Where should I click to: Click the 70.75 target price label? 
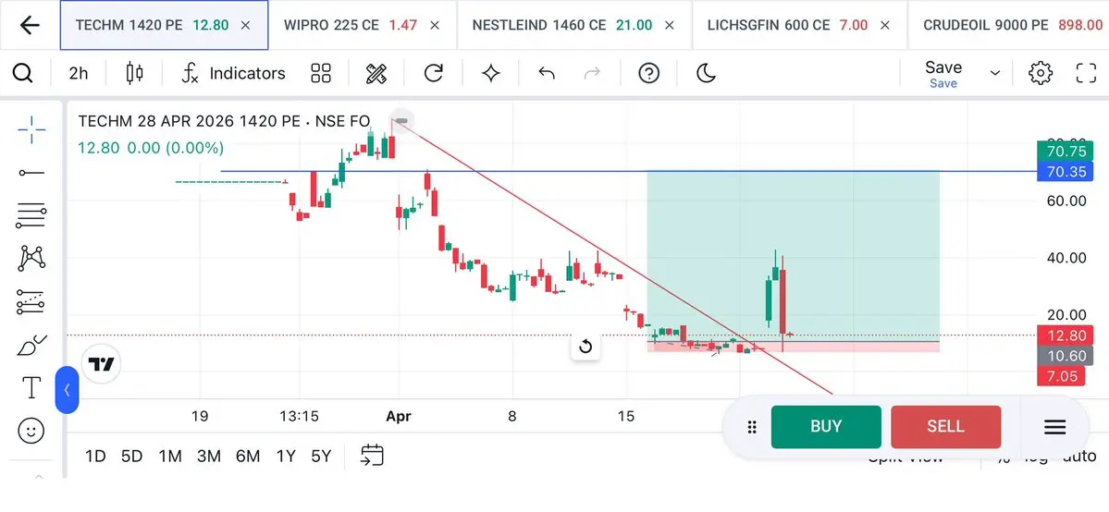(x=1066, y=152)
